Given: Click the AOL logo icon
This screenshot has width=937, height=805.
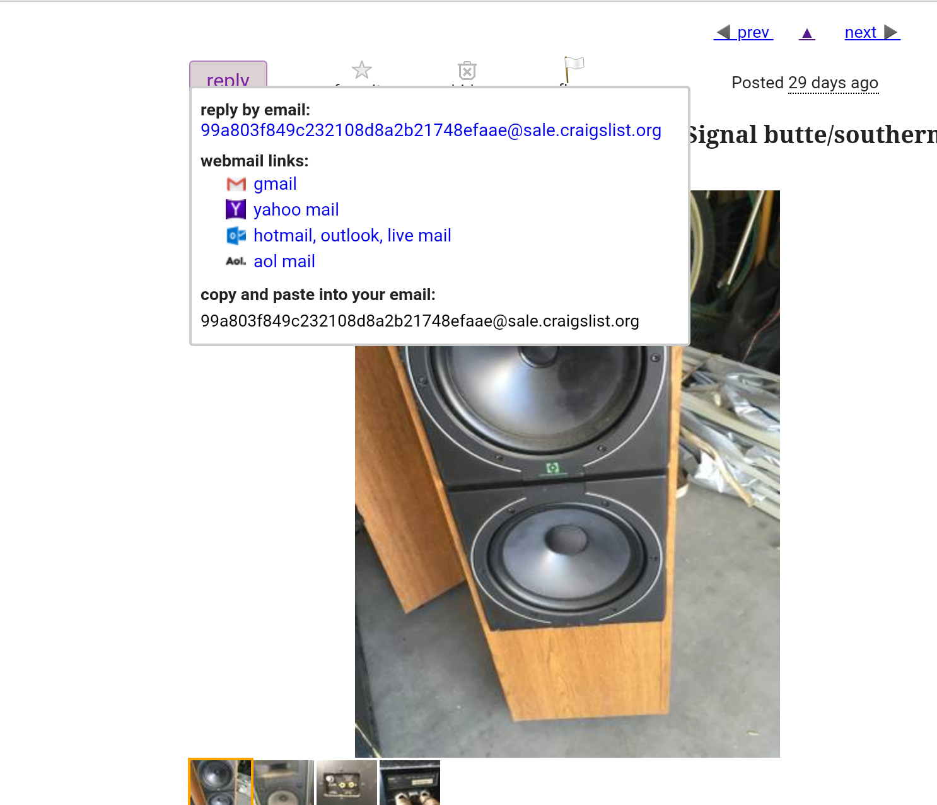Looking at the screenshot, I should point(236,261).
